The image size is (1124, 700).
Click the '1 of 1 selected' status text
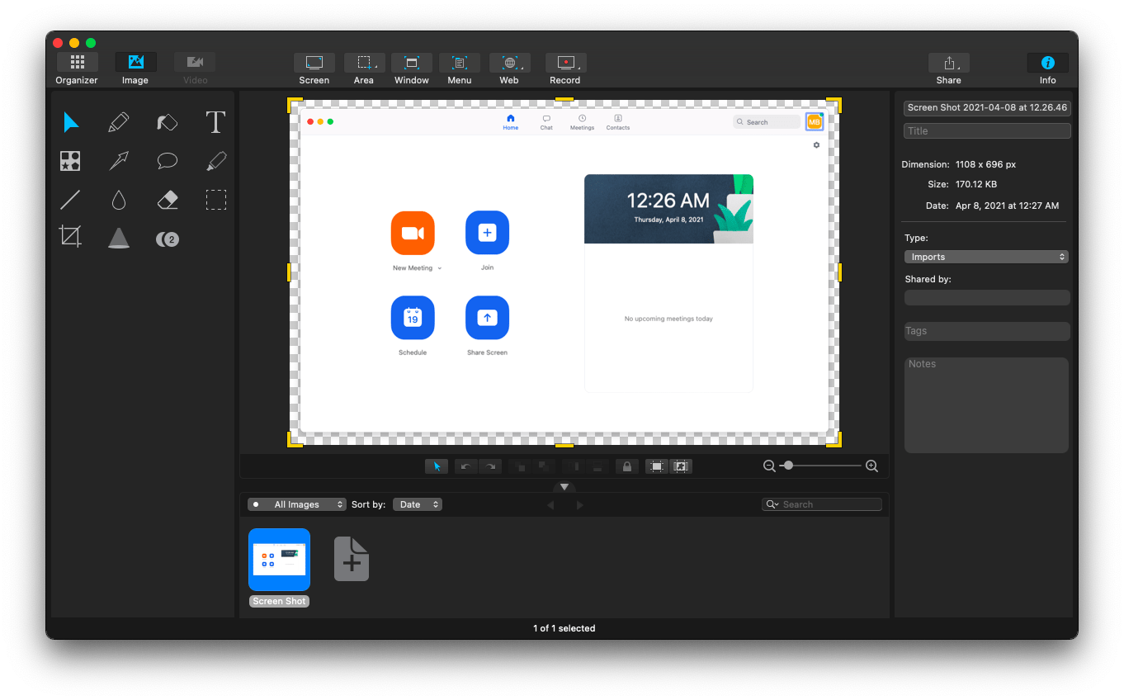click(564, 628)
